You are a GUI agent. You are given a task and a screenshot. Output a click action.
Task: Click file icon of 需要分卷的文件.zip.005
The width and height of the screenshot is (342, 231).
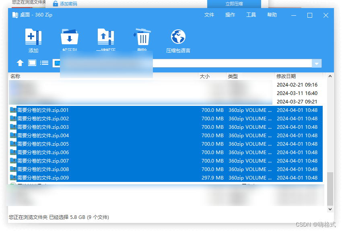tap(13, 144)
